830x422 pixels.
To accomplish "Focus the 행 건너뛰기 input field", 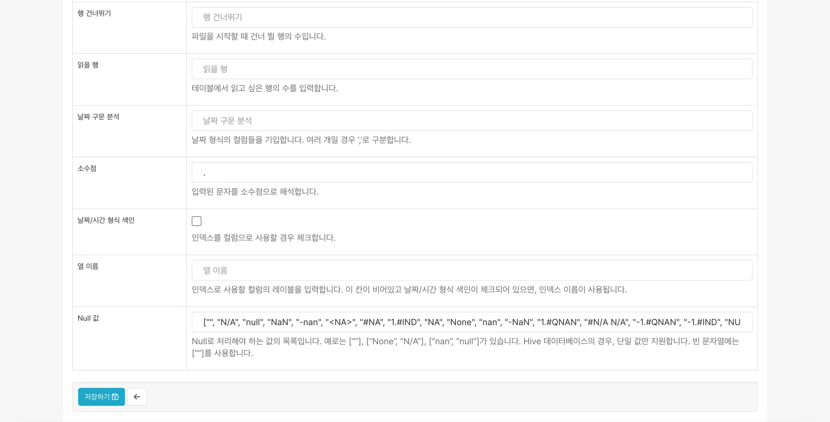I will 472,17.
